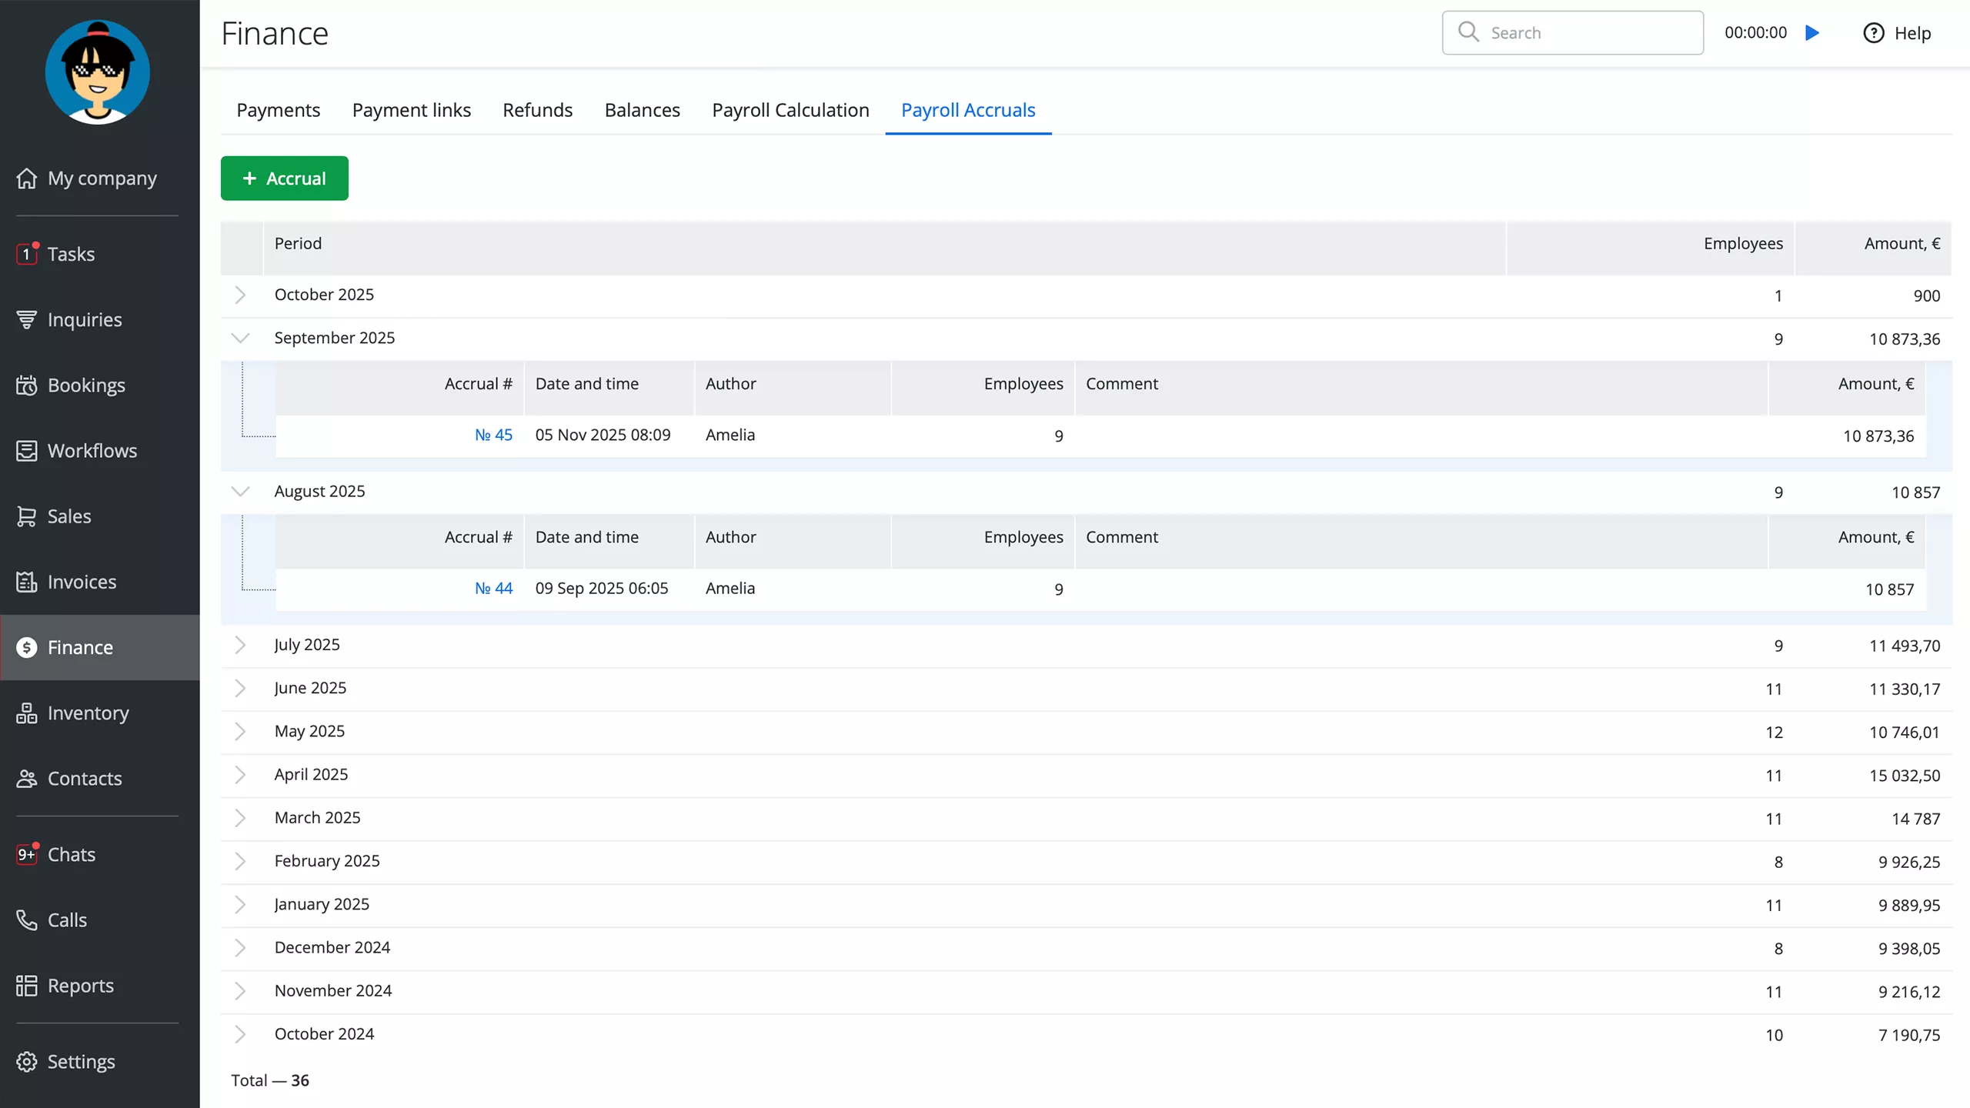Screen dimensions: 1970x1108
Task: Start the timer with the play button
Action: (1812, 33)
